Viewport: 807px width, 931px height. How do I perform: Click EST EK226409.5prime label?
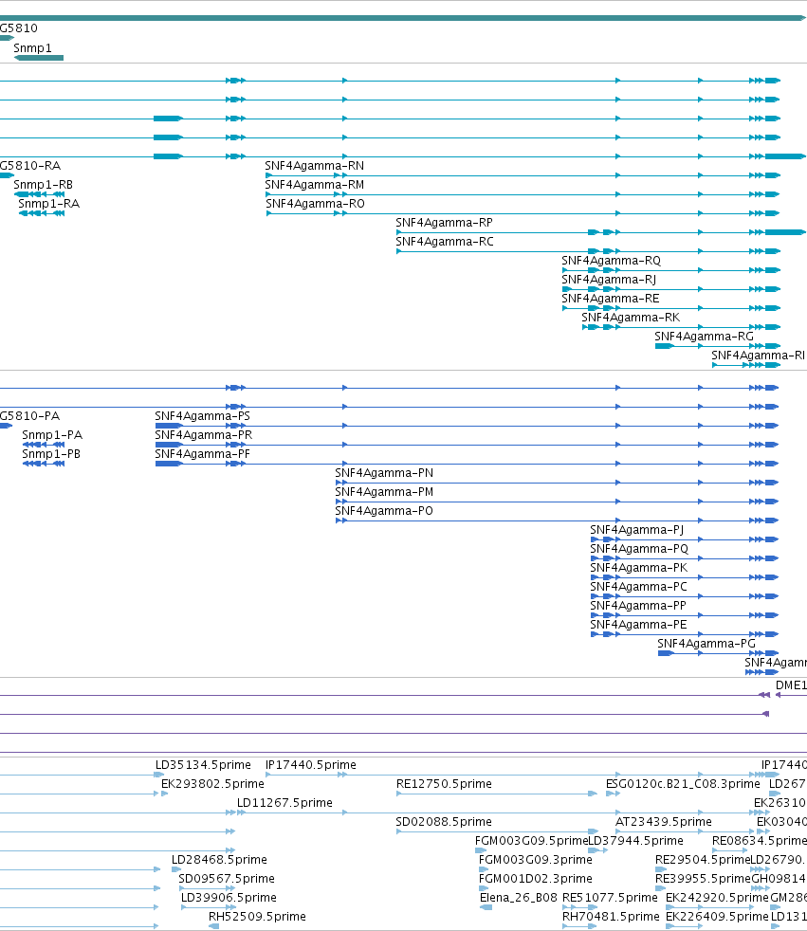(x=717, y=918)
